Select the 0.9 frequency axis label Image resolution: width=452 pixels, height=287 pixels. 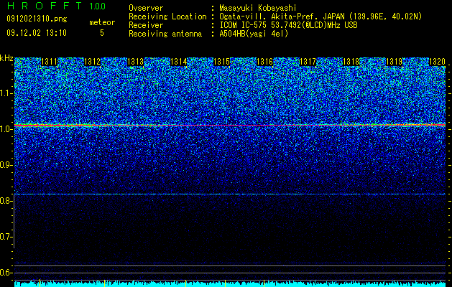(x=6, y=165)
